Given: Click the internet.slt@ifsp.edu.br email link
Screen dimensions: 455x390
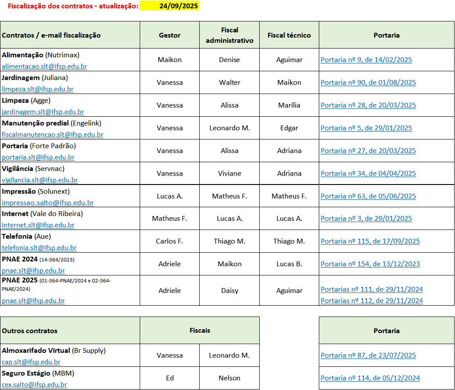Looking at the screenshot, I should coord(38,225).
